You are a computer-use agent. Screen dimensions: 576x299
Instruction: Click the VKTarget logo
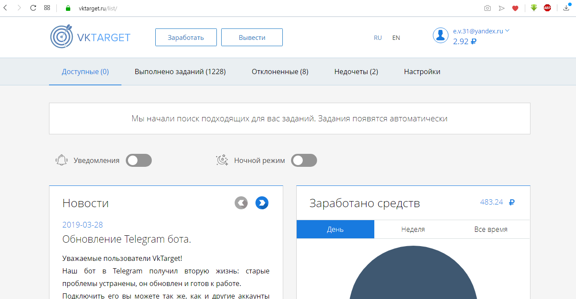point(91,37)
